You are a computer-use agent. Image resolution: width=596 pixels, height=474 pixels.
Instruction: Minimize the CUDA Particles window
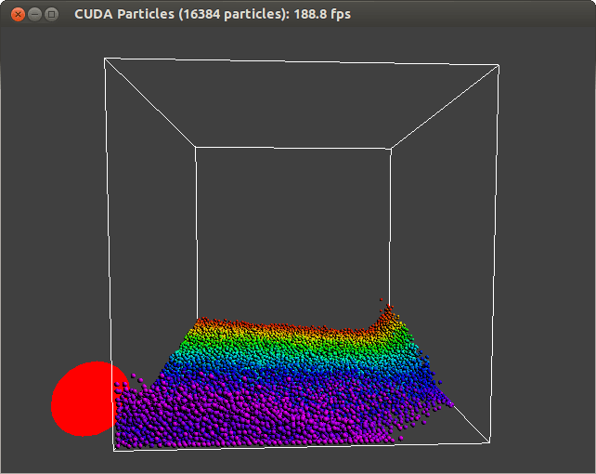[x=34, y=15]
